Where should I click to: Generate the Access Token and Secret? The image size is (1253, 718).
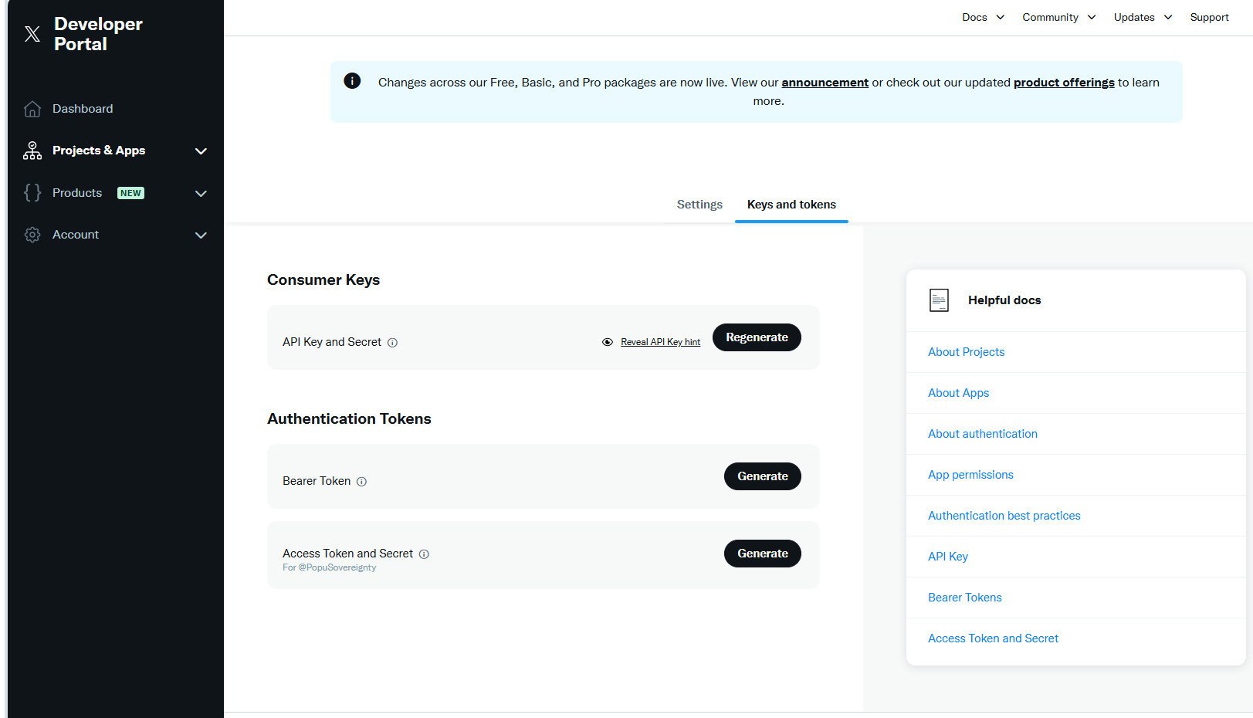[x=763, y=554]
